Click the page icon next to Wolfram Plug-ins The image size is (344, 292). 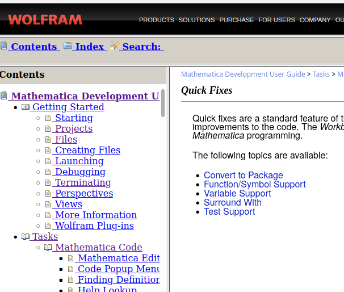48,226
